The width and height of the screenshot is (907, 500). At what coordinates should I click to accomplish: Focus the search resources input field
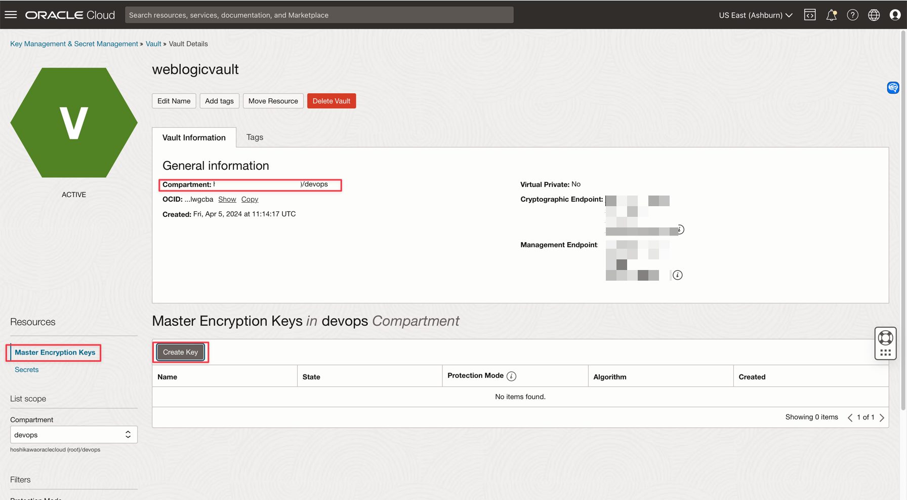pos(319,15)
